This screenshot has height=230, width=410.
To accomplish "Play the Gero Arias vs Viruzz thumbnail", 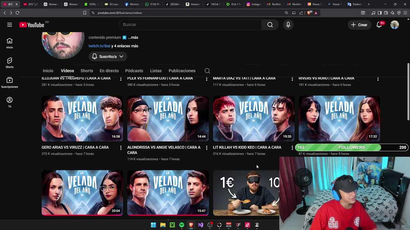I will 82,119.
